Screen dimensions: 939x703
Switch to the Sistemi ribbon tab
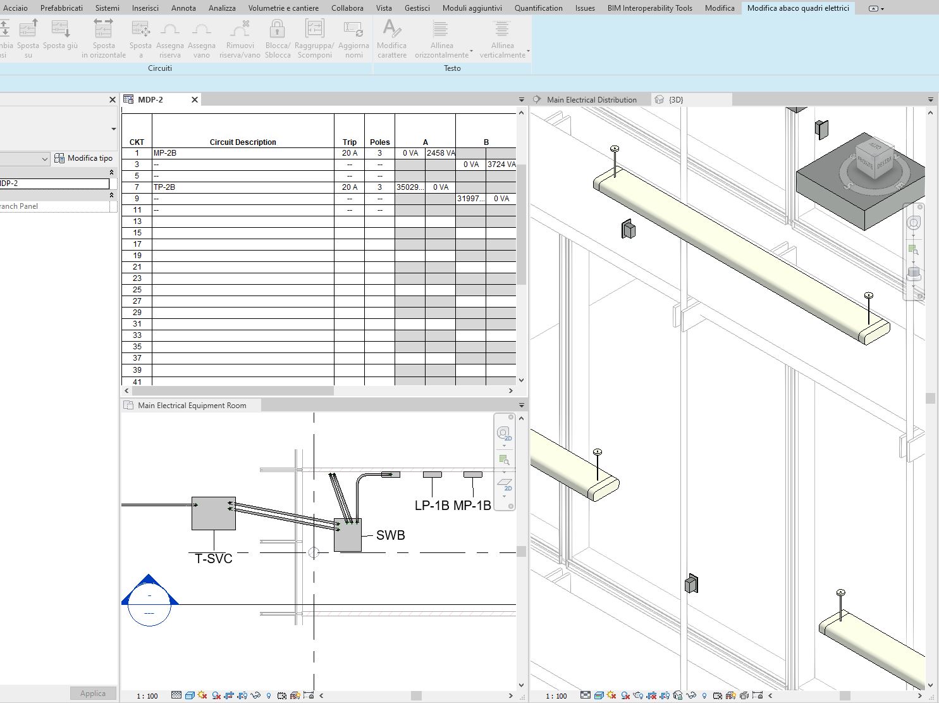[107, 8]
